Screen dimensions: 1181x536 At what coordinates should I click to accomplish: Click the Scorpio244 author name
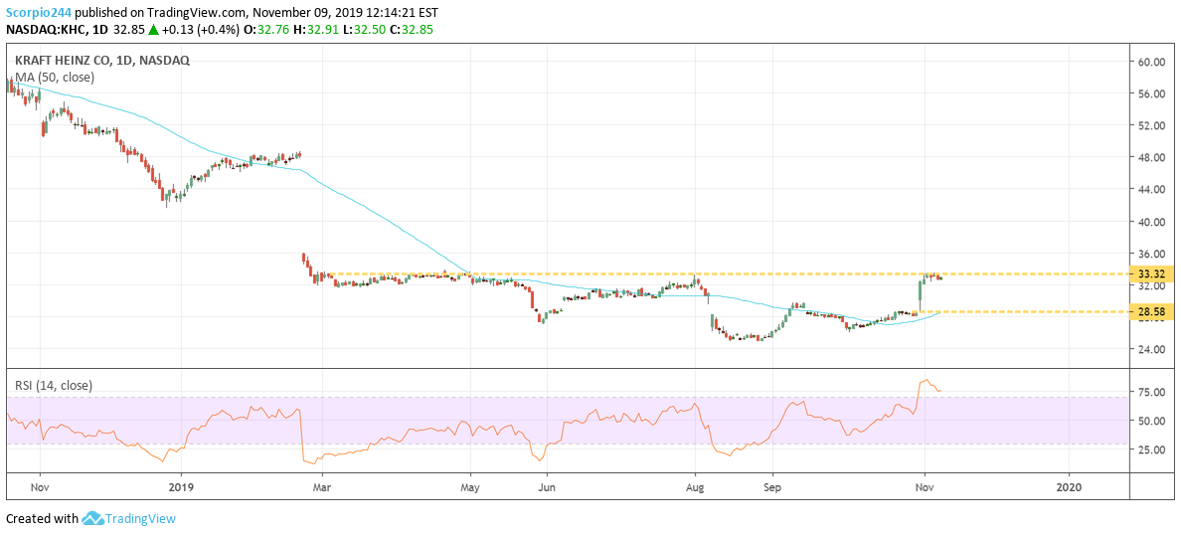[39, 12]
